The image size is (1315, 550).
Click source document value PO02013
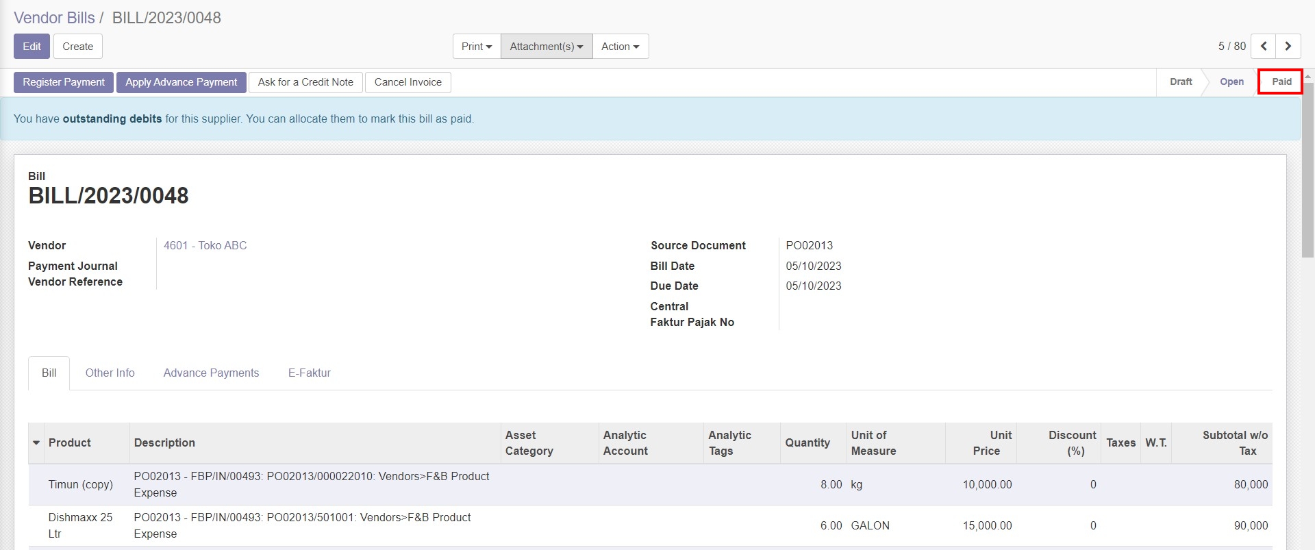tap(810, 245)
